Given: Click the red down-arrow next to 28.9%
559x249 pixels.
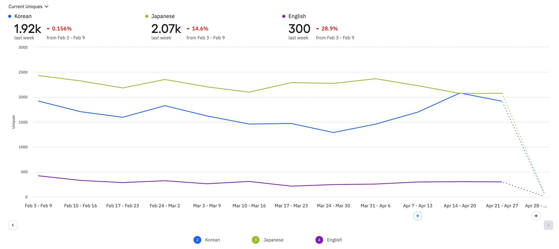Looking at the screenshot, I should click(317, 29).
